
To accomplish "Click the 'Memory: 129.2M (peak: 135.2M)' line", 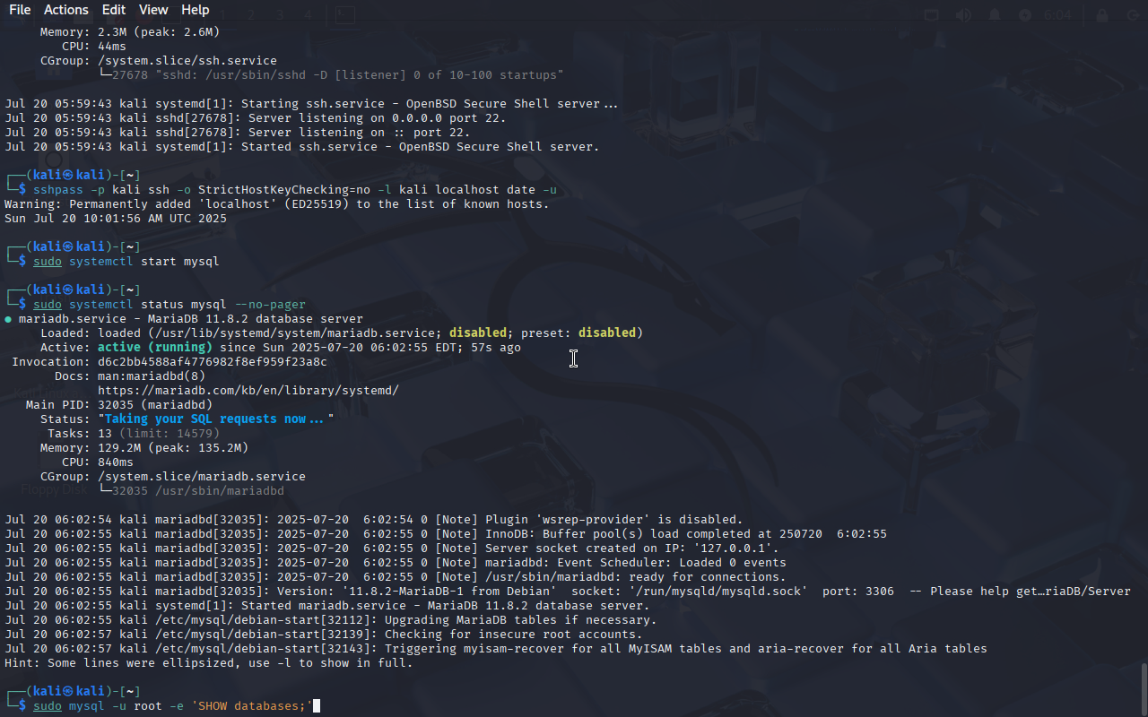I will 144,448.
